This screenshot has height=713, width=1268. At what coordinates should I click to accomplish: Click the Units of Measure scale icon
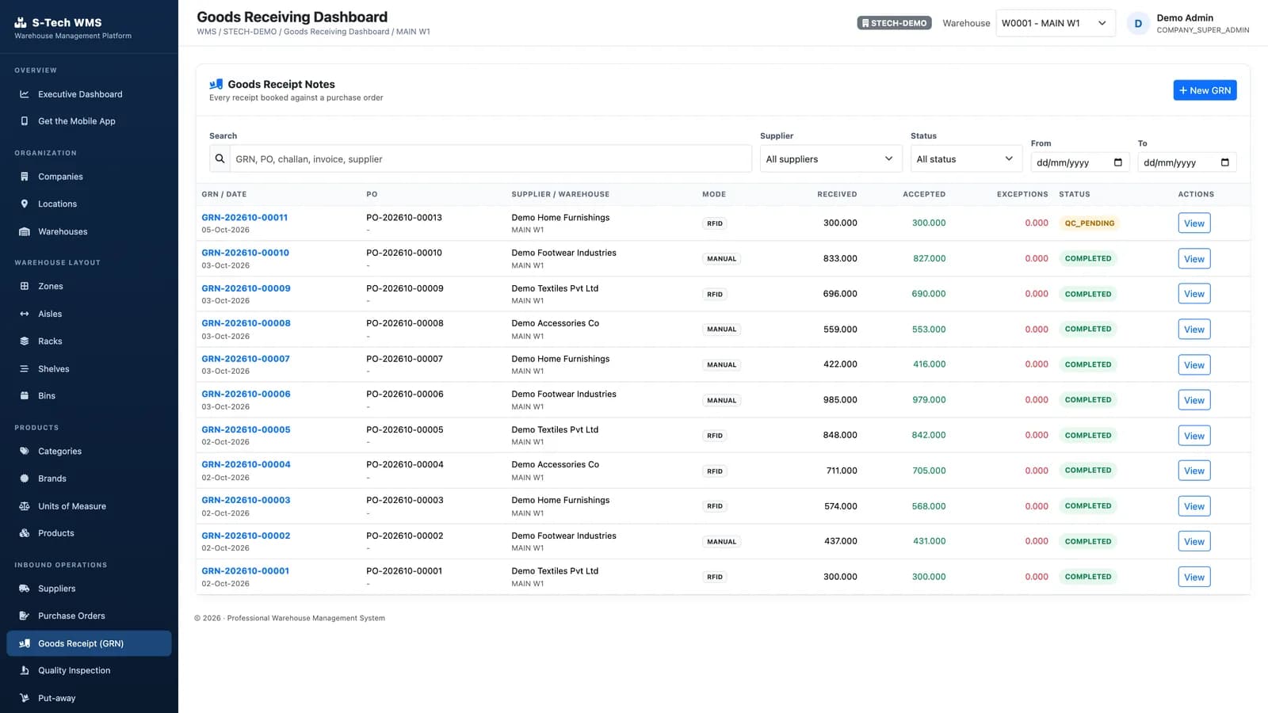pyautogui.click(x=25, y=506)
